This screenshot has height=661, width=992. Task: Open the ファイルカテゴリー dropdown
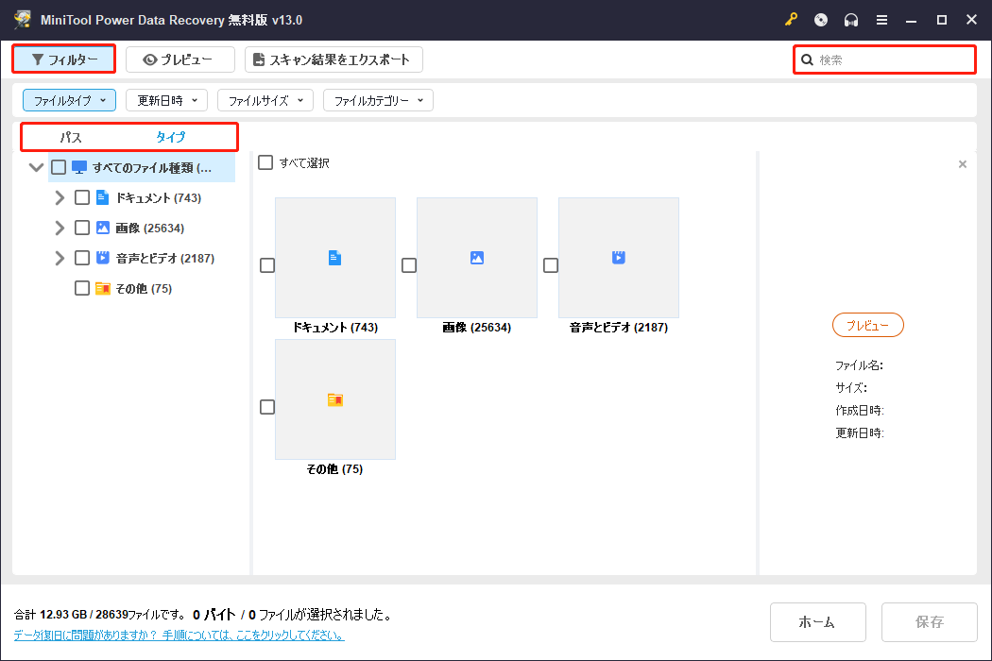[378, 100]
